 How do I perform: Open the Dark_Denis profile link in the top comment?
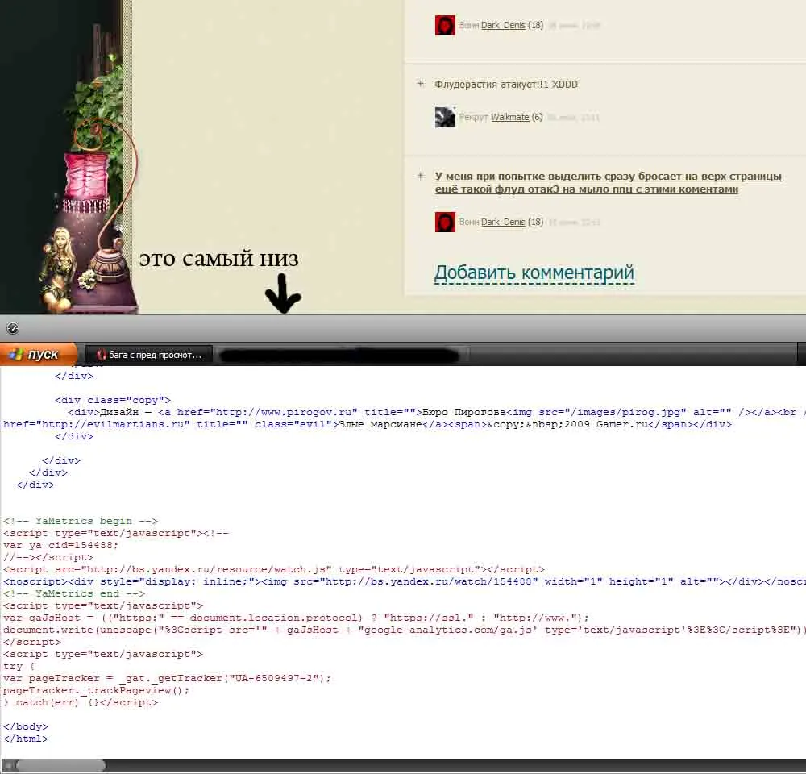tap(503, 25)
